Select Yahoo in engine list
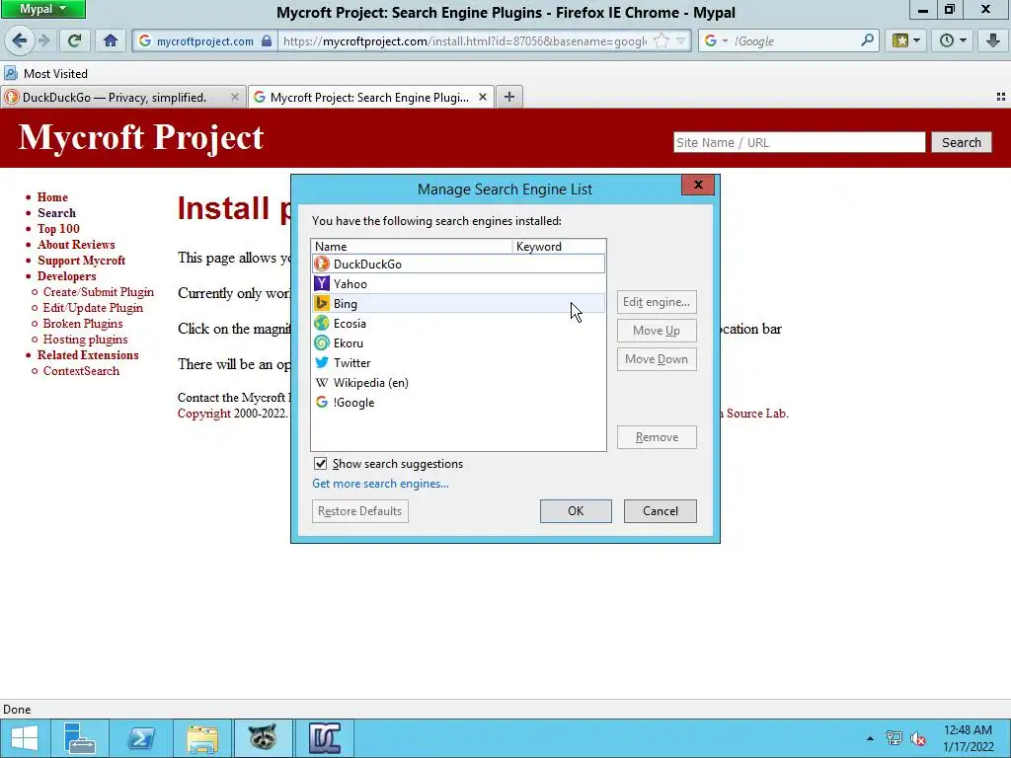Viewport: 1011px width, 758px height. [x=458, y=283]
